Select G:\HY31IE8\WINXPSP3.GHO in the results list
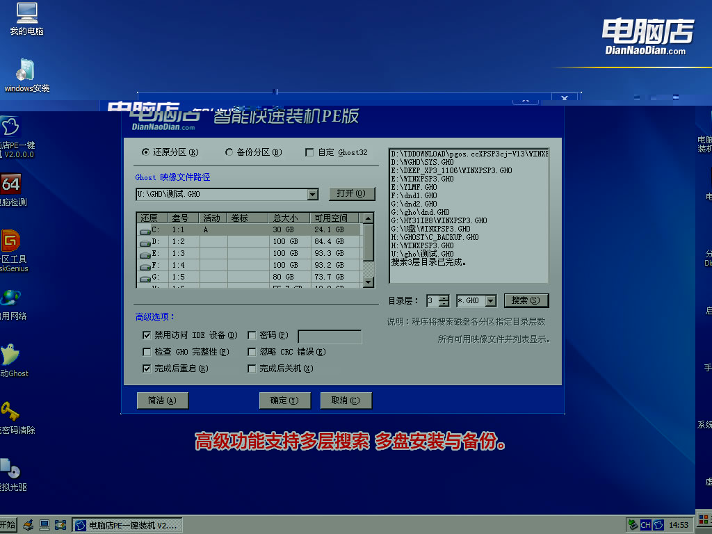 click(x=439, y=220)
